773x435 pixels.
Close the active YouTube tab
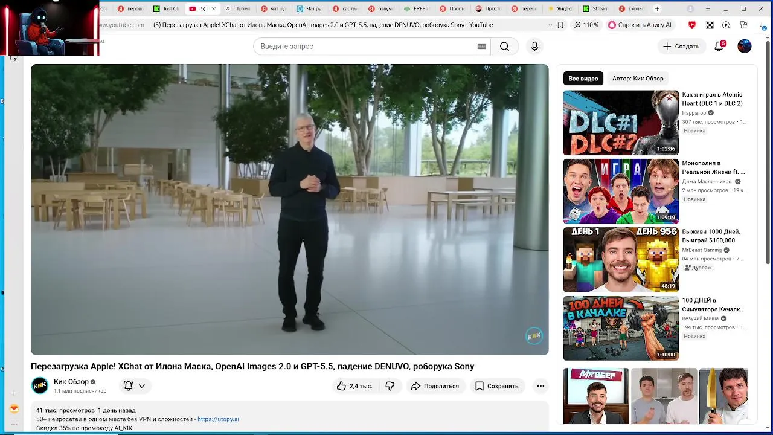pos(213,9)
